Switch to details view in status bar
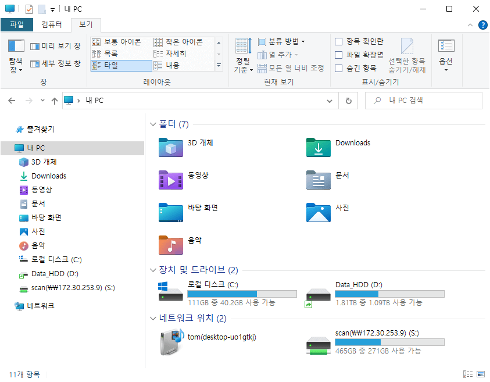 click(468, 374)
